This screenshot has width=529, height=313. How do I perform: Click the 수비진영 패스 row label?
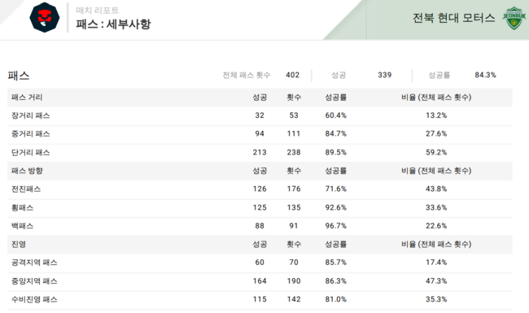point(34,299)
